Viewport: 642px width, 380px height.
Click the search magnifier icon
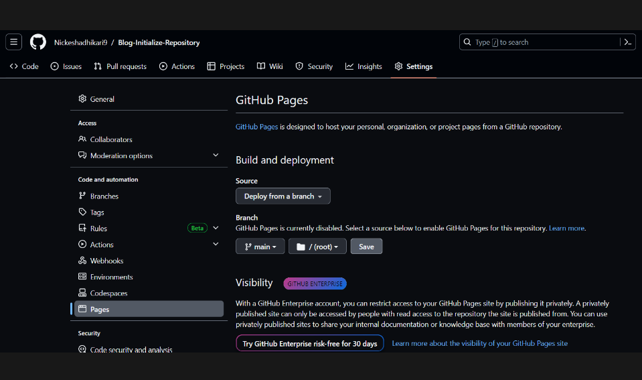click(x=467, y=42)
